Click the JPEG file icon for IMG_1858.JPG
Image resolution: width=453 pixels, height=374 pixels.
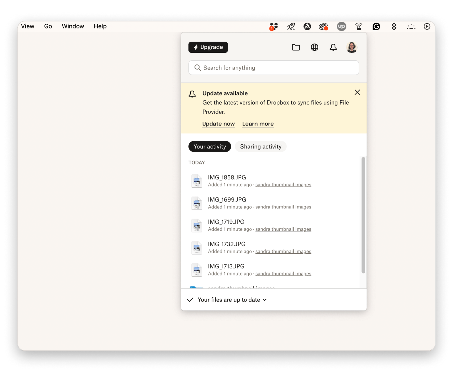pyautogui.click(x=197, y=181)
